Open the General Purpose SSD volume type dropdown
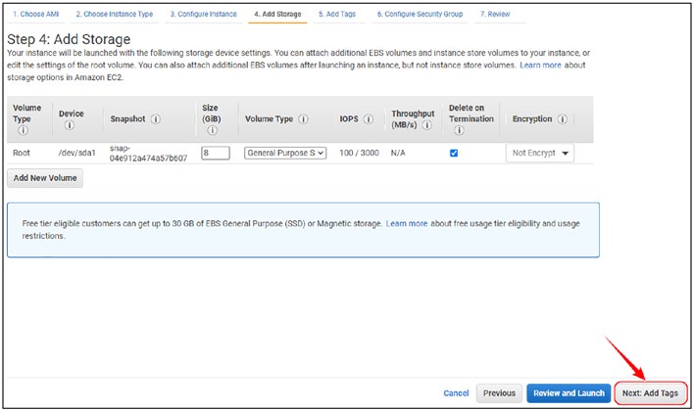 [x=285, y=153]
